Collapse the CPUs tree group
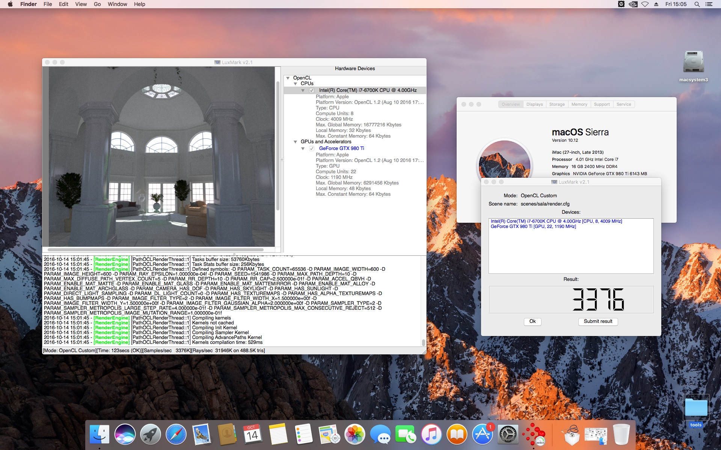Viewport: 721px width, 450px height. 296,84
